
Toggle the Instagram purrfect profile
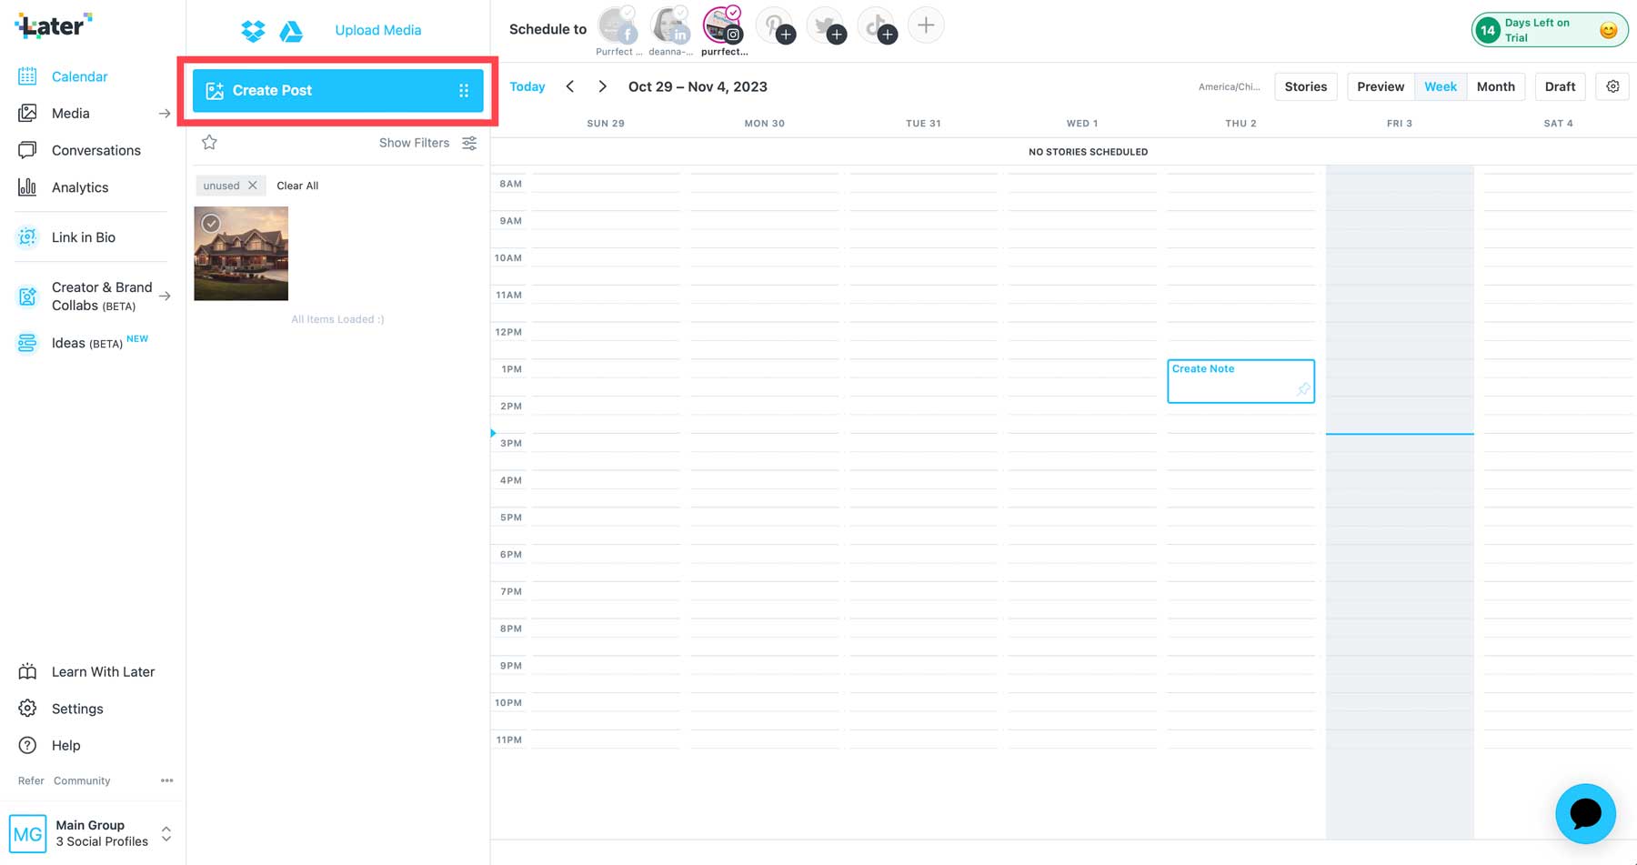[723, 25]
